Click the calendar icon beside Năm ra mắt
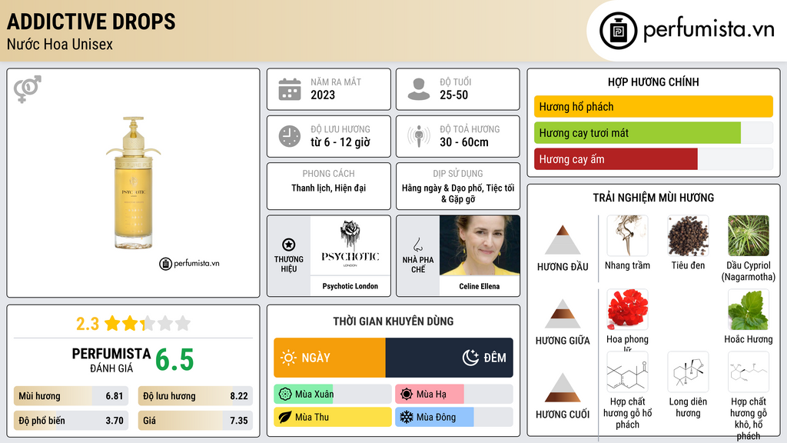This screenshot has width=787, height=443. click(290, 89)
